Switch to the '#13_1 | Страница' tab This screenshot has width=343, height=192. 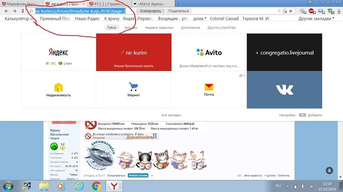108,4
